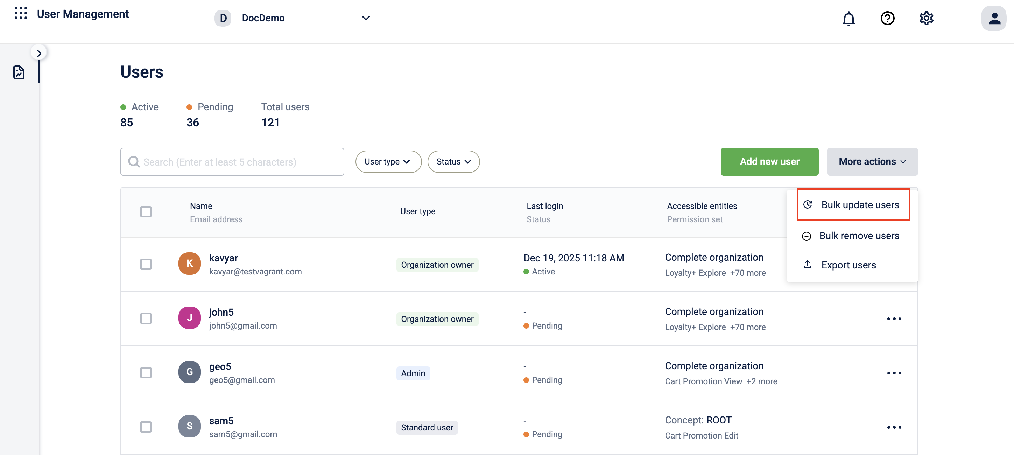1014x455 pixels.
Task: Open three-dot menu for sam5 row
Action: coord(894,427)
